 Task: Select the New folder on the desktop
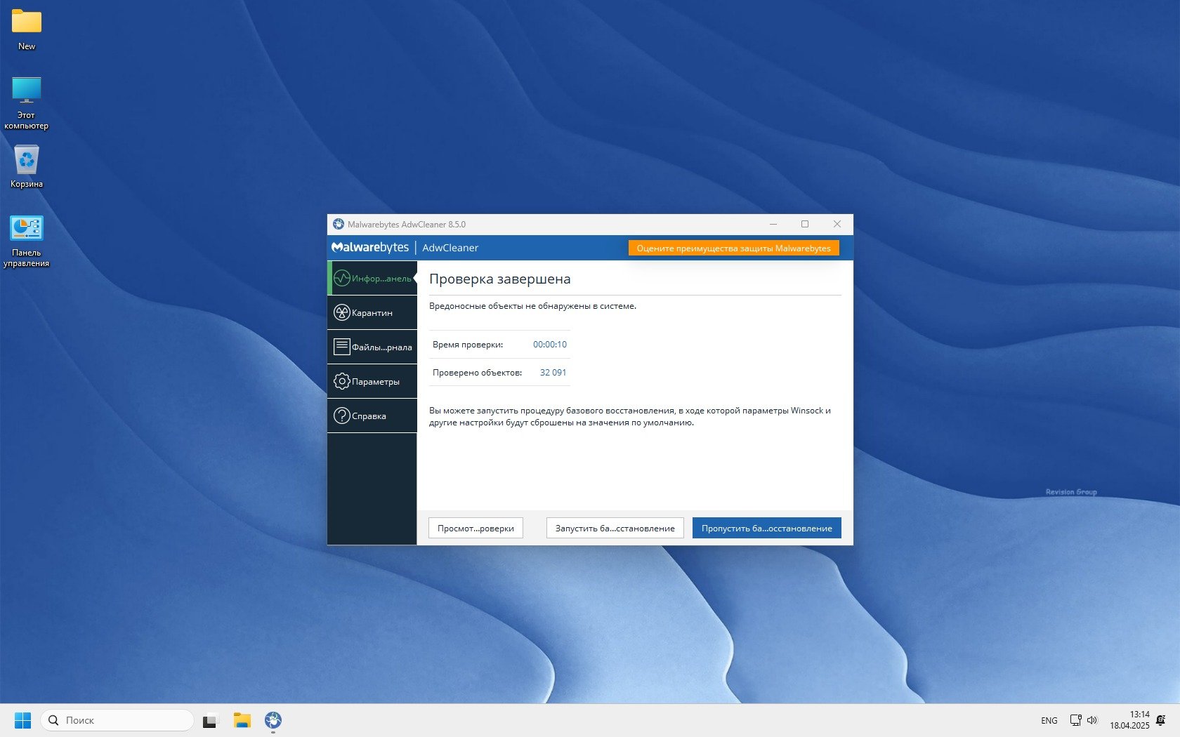pyautogui.click(x=27, y=22)
